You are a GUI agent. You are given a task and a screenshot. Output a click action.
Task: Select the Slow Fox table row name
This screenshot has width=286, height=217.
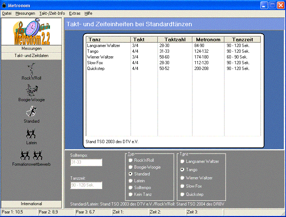pos(95,63)
